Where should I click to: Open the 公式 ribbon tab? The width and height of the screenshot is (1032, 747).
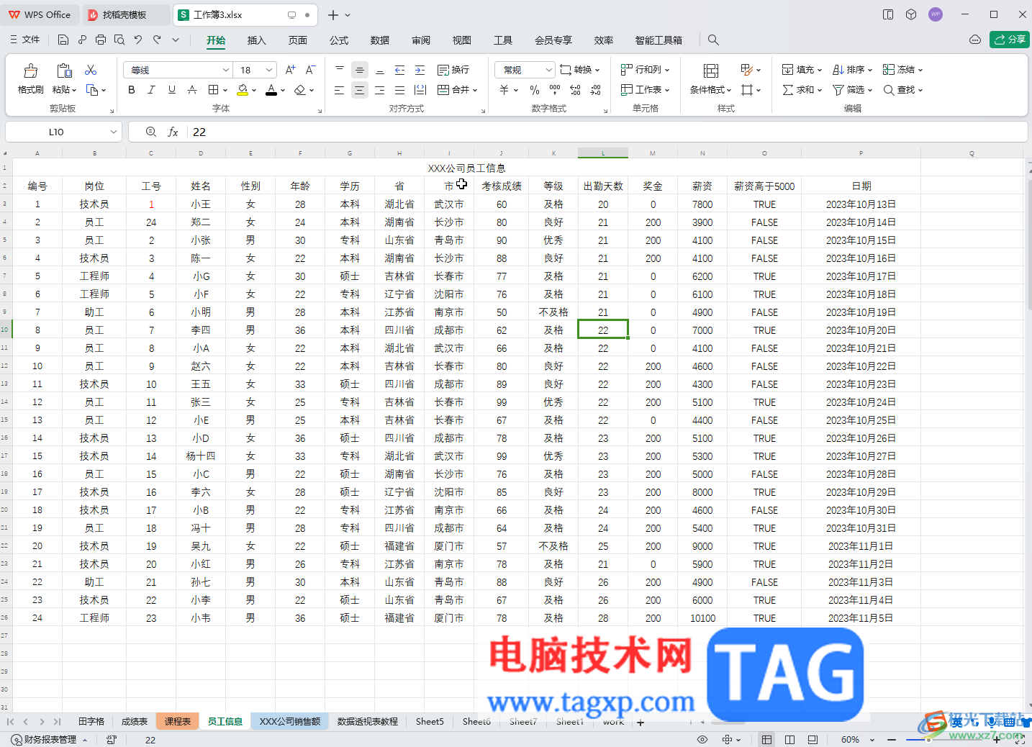[x=339, y=40]
